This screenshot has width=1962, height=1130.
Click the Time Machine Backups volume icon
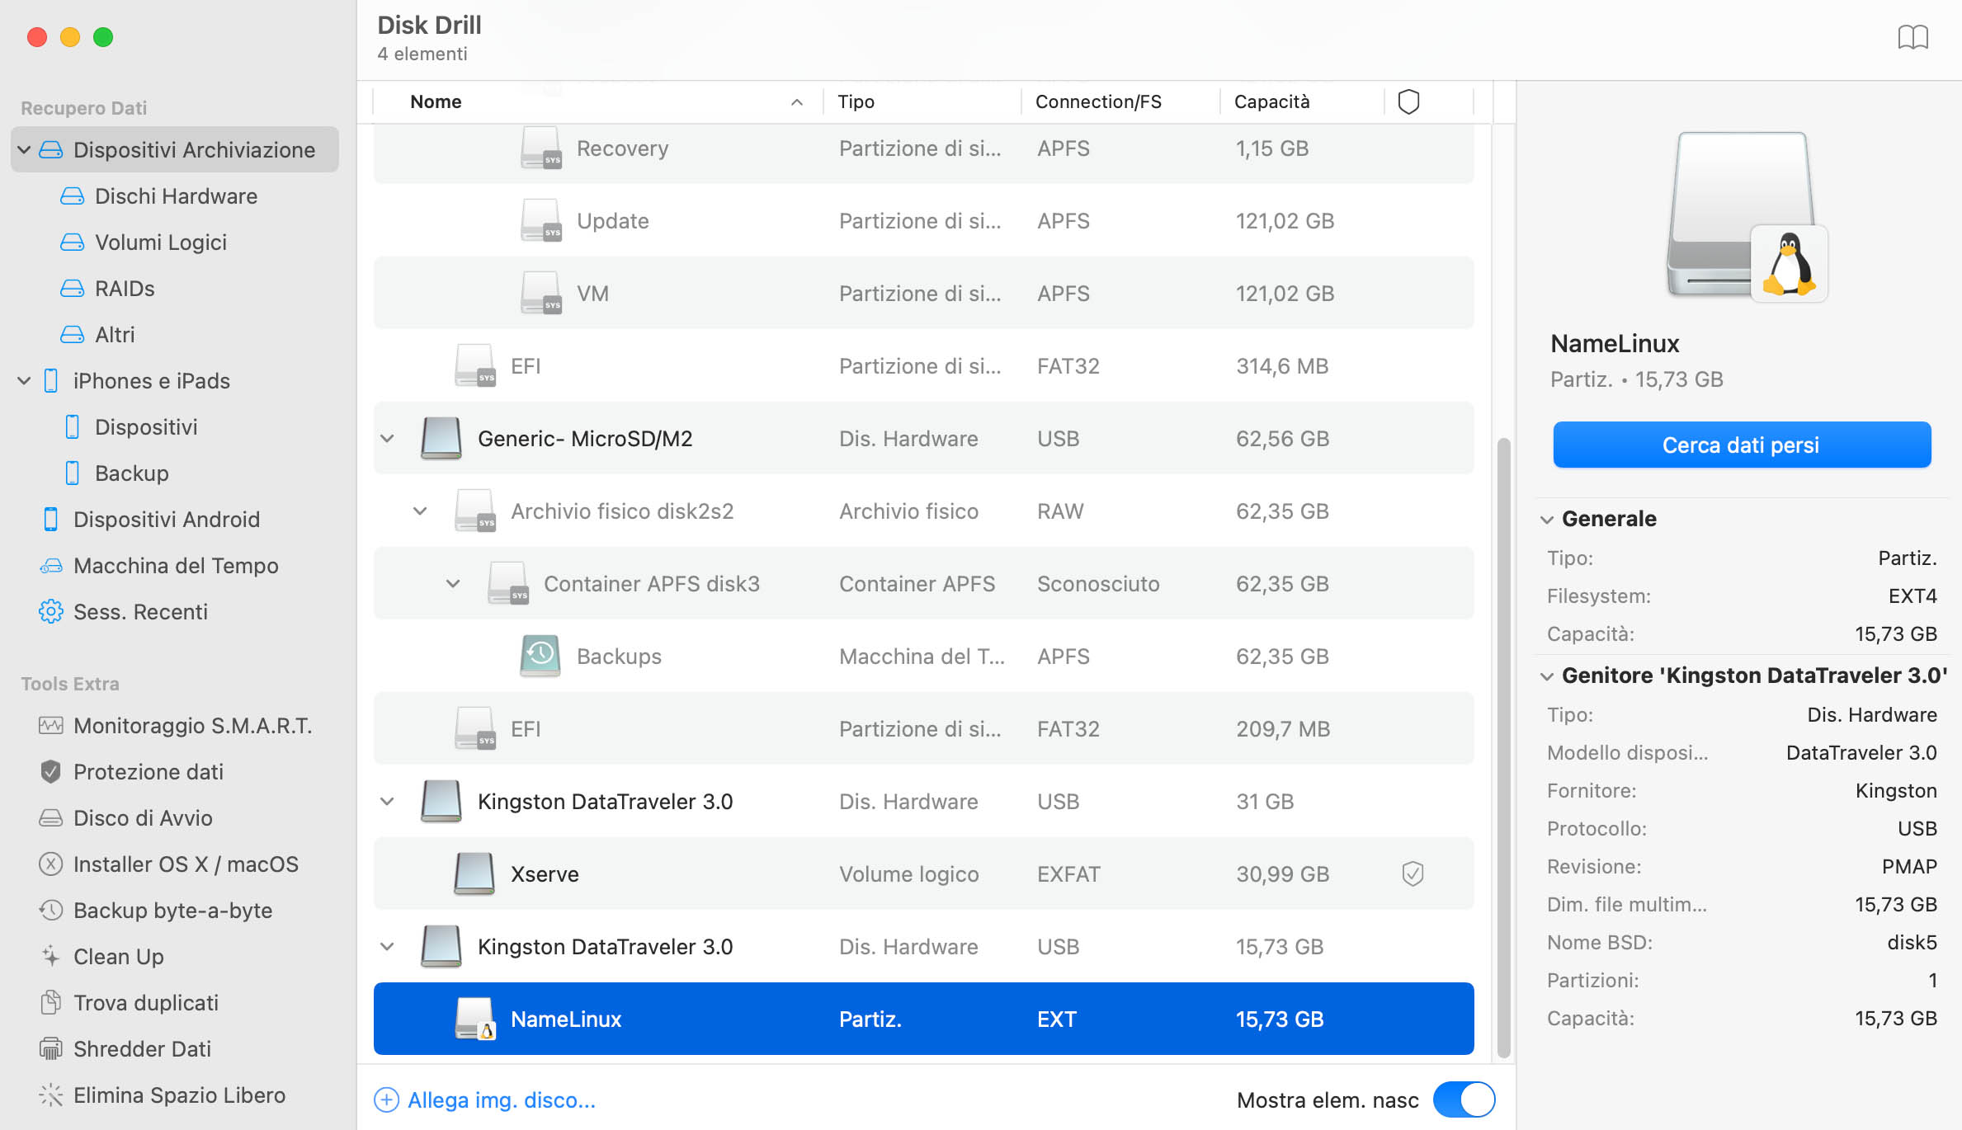540,656
